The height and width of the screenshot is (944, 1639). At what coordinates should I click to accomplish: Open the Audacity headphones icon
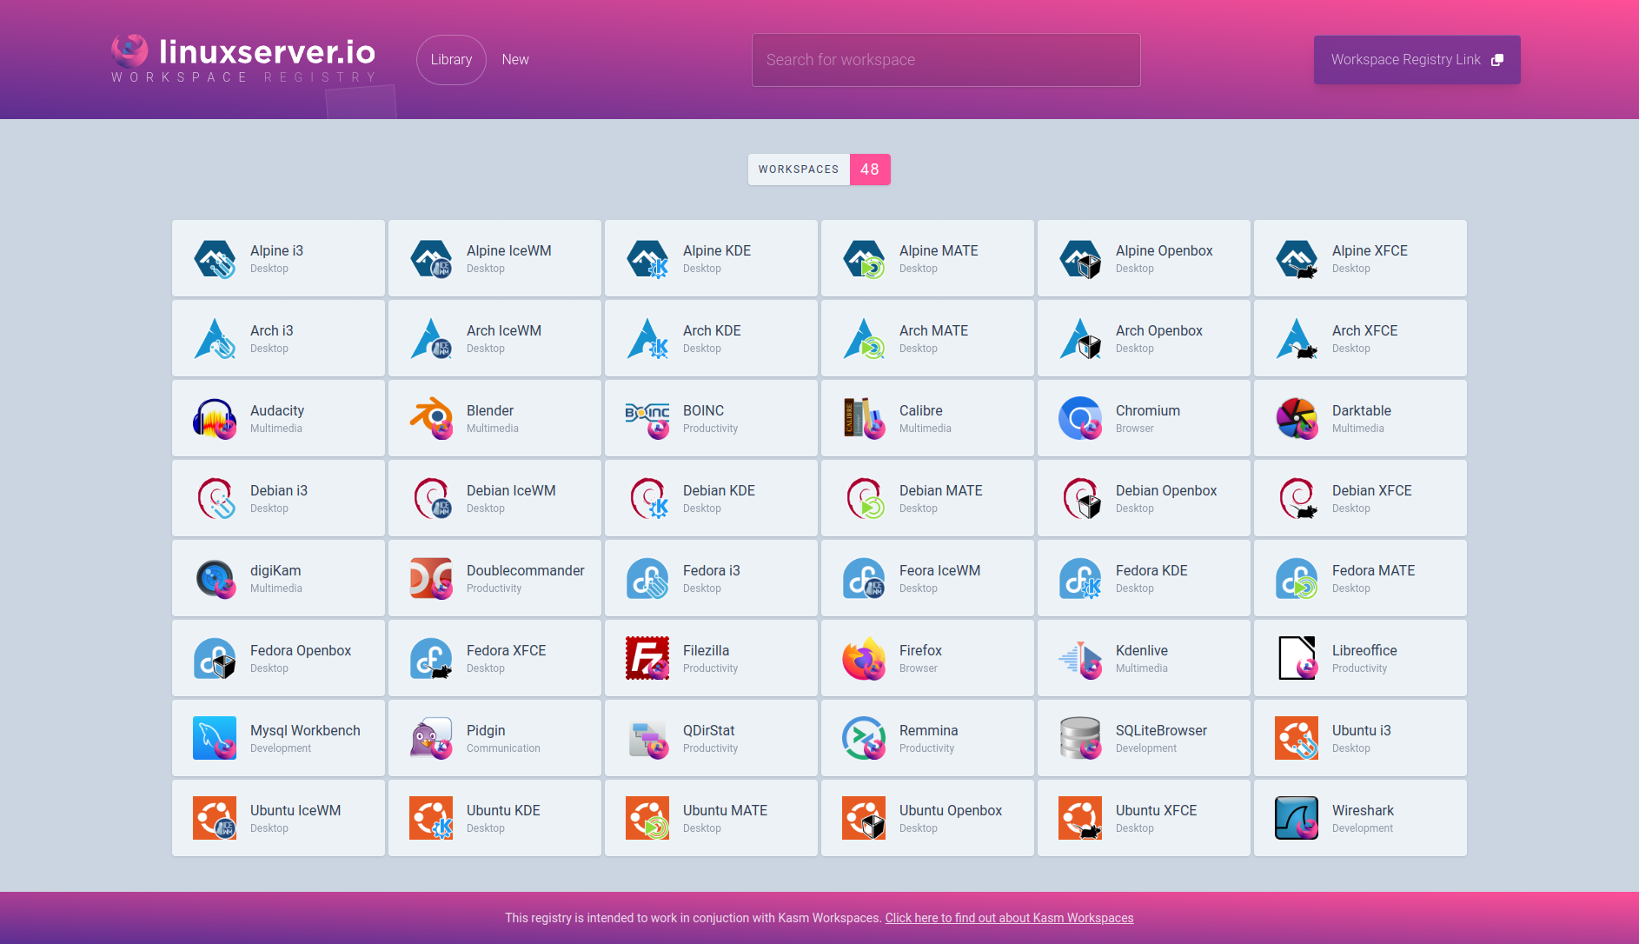pyautogui.click(x=215, y=418)
